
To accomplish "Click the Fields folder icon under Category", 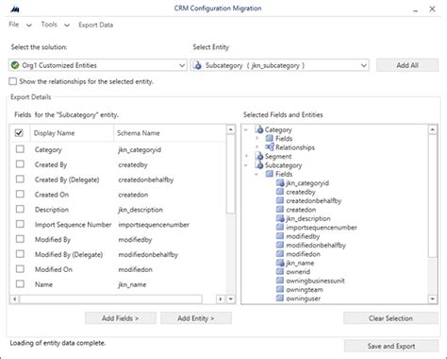I will click(270, 138).
